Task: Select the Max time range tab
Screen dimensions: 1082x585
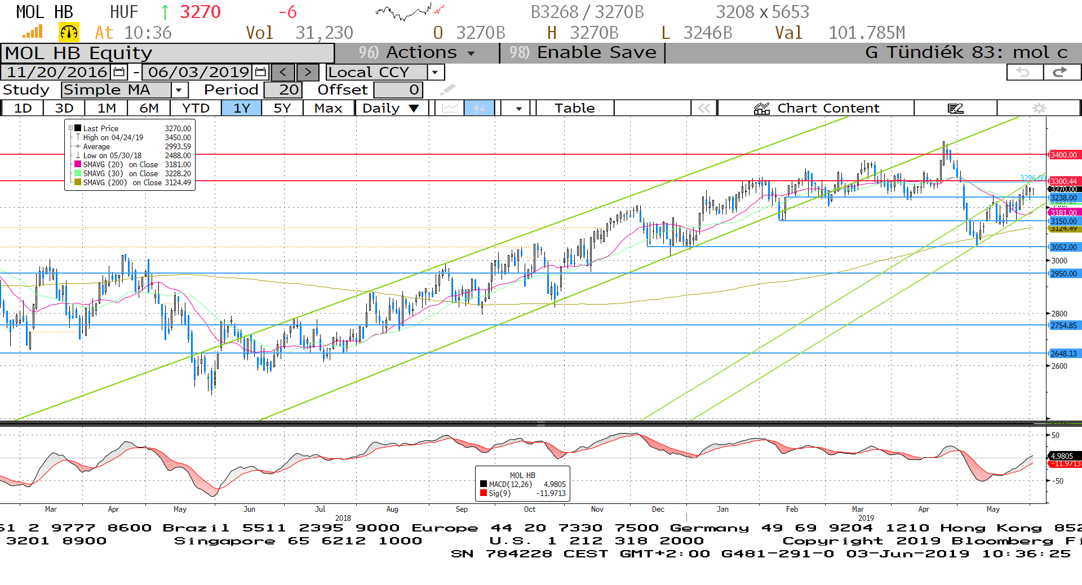Action: pos(329,108)
